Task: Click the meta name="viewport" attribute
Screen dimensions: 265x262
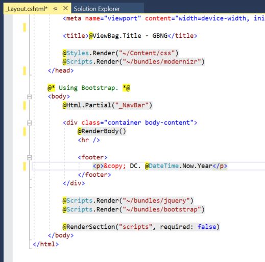Action: (x=113, y=18)
